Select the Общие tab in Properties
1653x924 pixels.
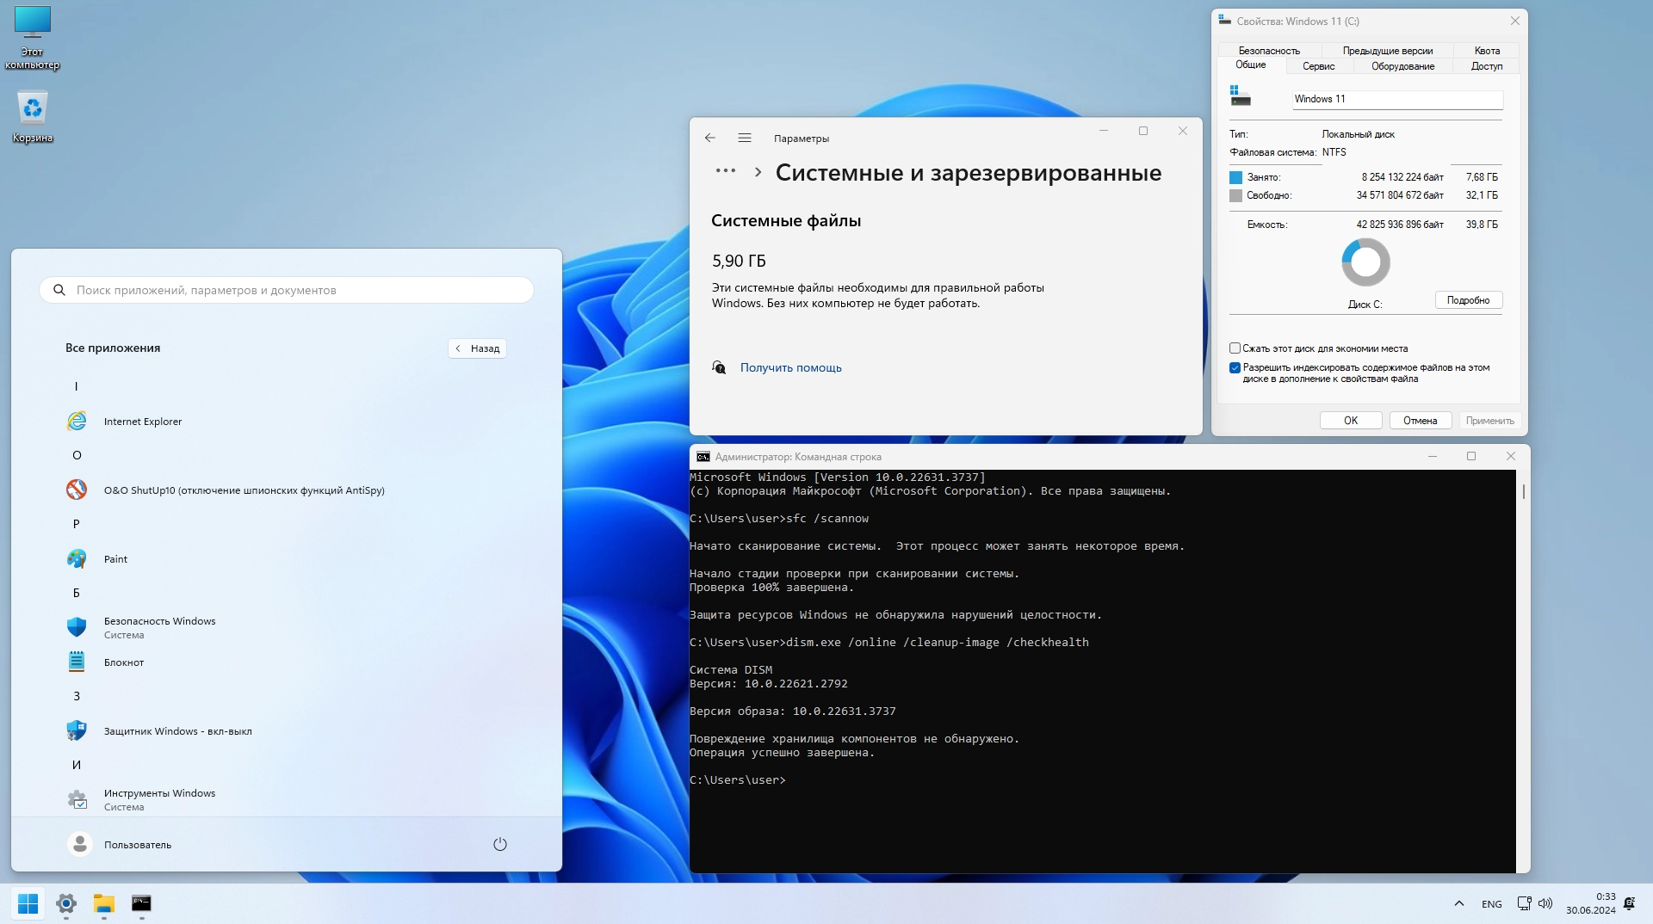[1251, 65]
